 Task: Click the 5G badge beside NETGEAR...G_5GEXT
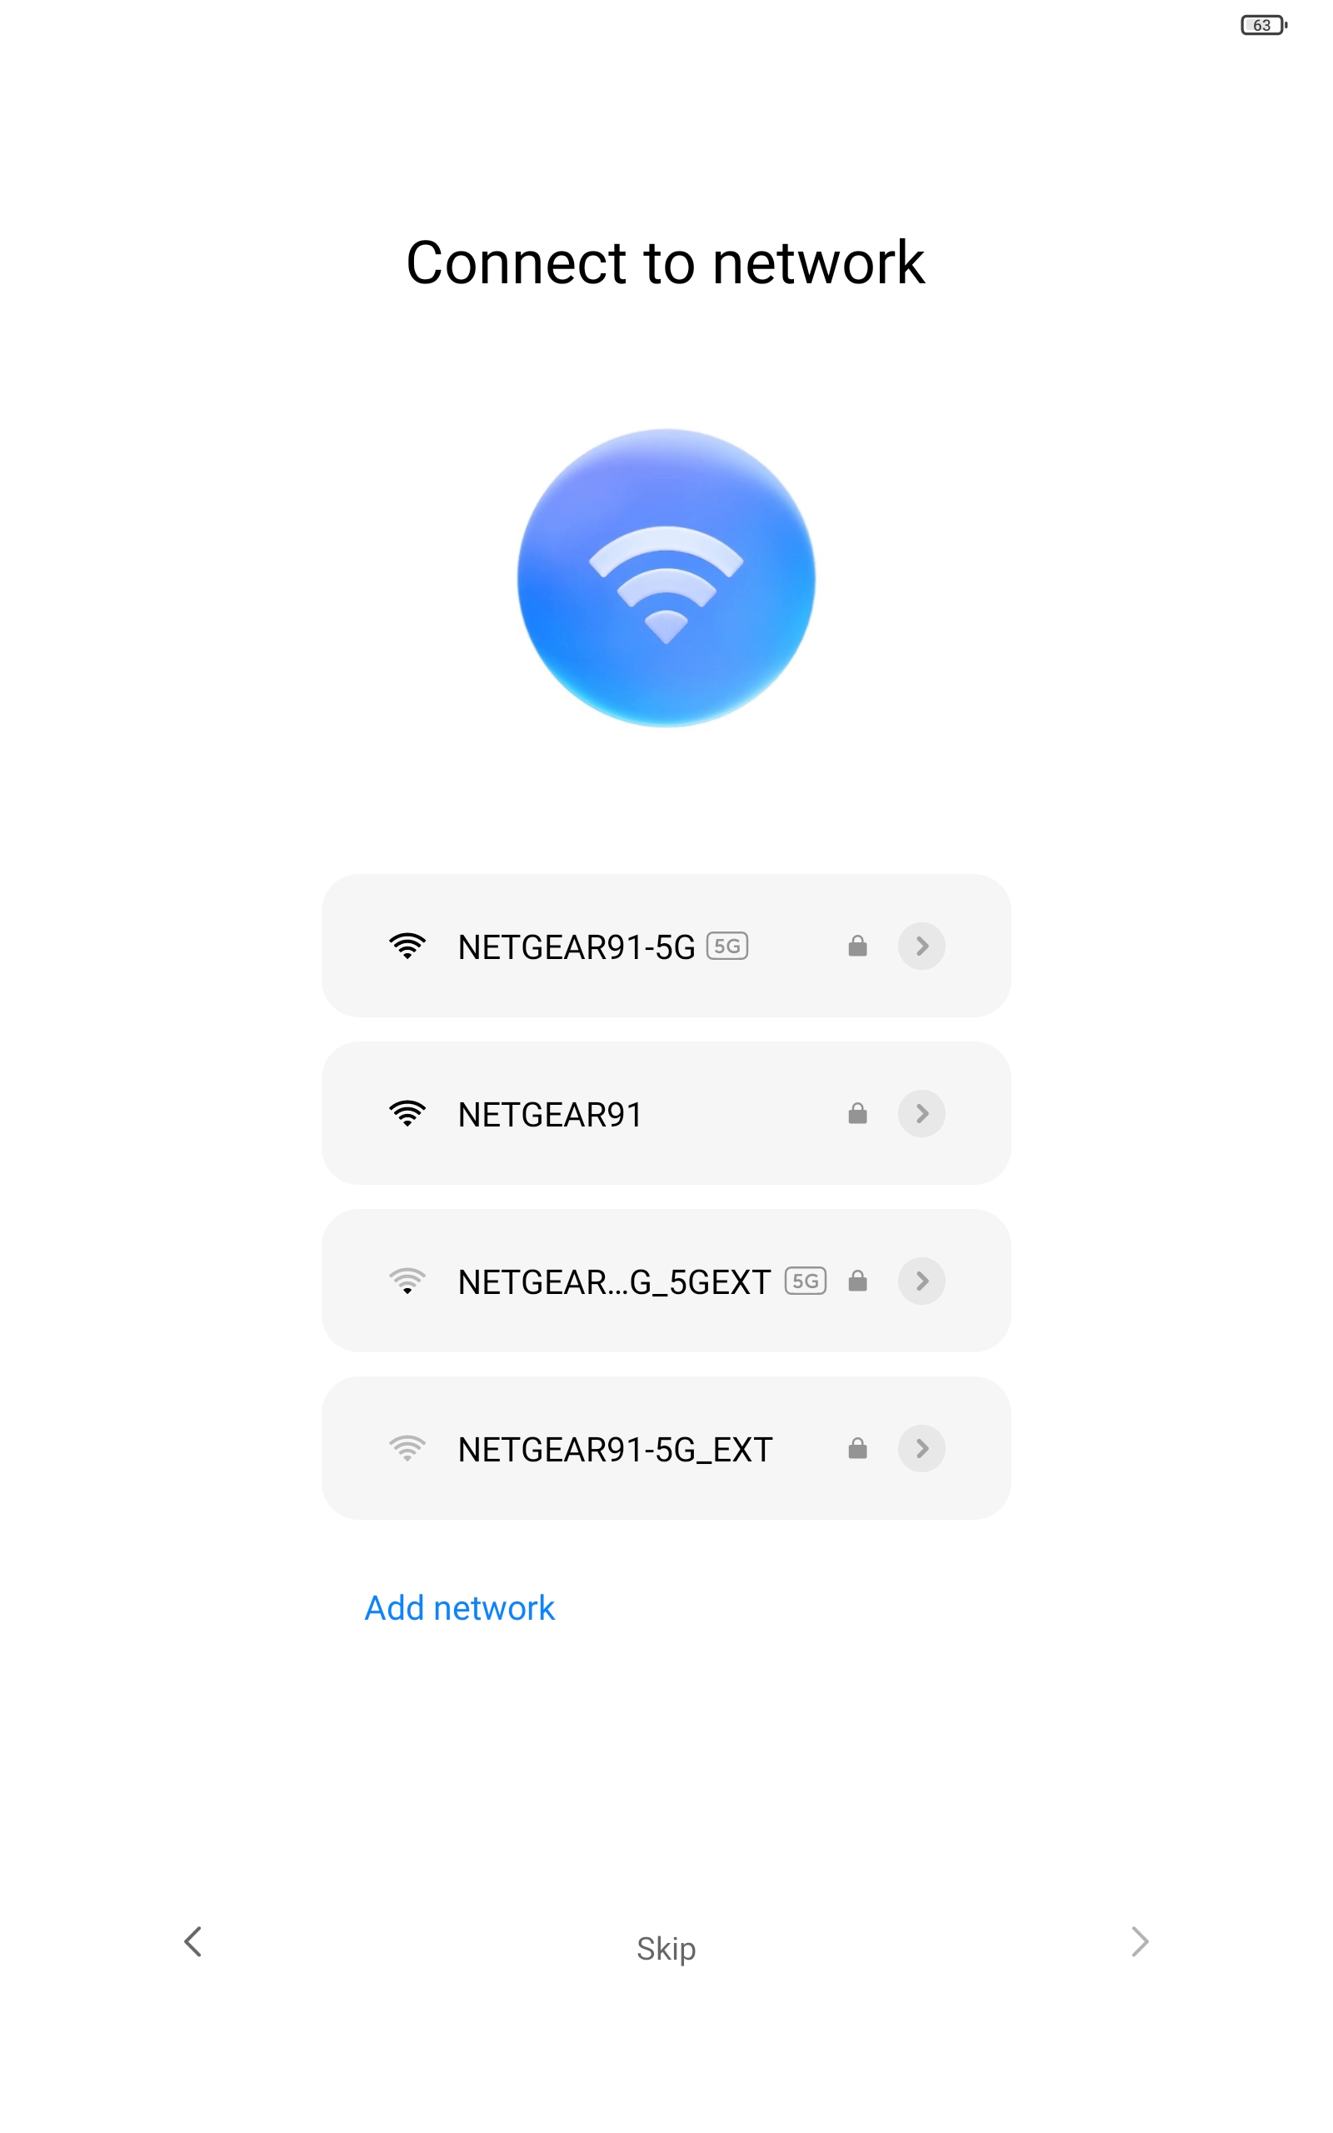coord(806,1281)
